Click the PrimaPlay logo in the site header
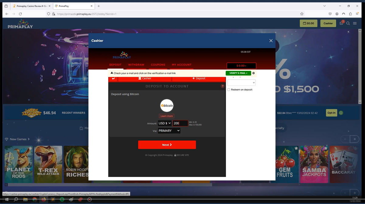 point(20,24)
